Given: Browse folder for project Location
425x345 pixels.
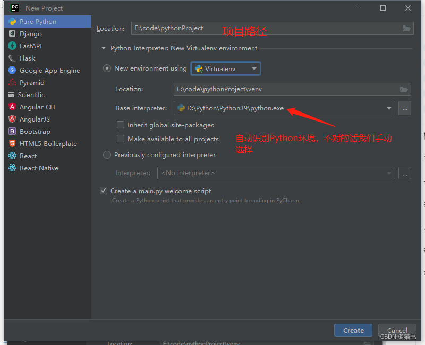Looking at the screenshot, I should coord(406,28).
